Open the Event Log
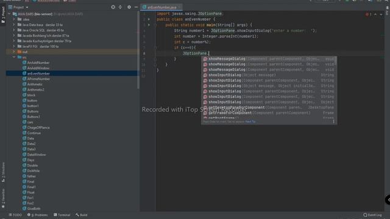The image size is (390, 219). click(372, 215)
